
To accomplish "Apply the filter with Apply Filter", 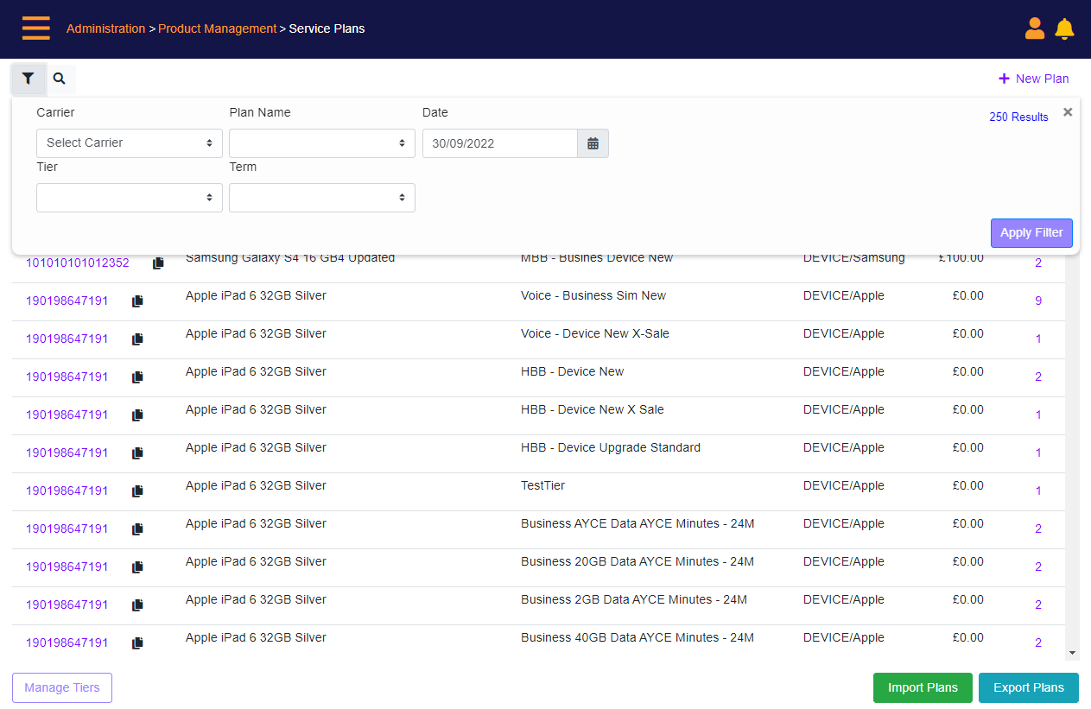I will click(x=1031, y=233).
